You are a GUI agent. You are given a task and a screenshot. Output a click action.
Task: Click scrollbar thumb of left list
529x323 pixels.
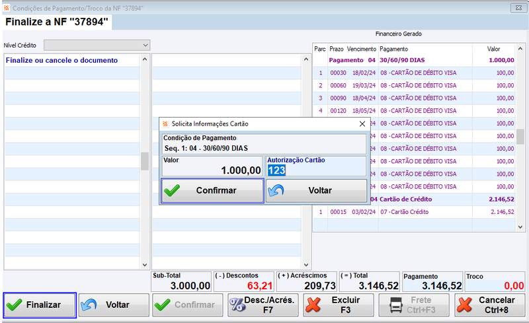145,161
